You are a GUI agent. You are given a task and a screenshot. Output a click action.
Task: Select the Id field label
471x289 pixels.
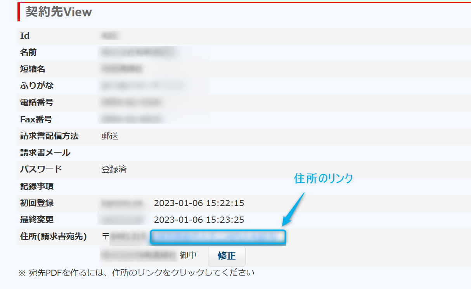pyautogui.click(x=25, y=36)
